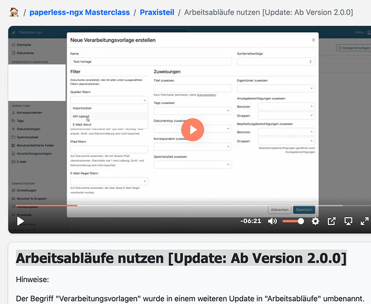
Task: Open Verarbeitungsvorlagen in the sidebar
Action: (x=34, y=154)
